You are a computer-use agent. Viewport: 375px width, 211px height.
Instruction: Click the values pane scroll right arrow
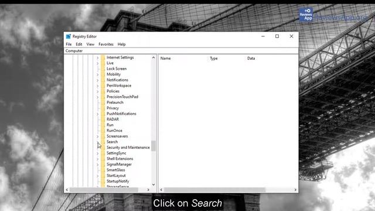[x=295, y=190]
